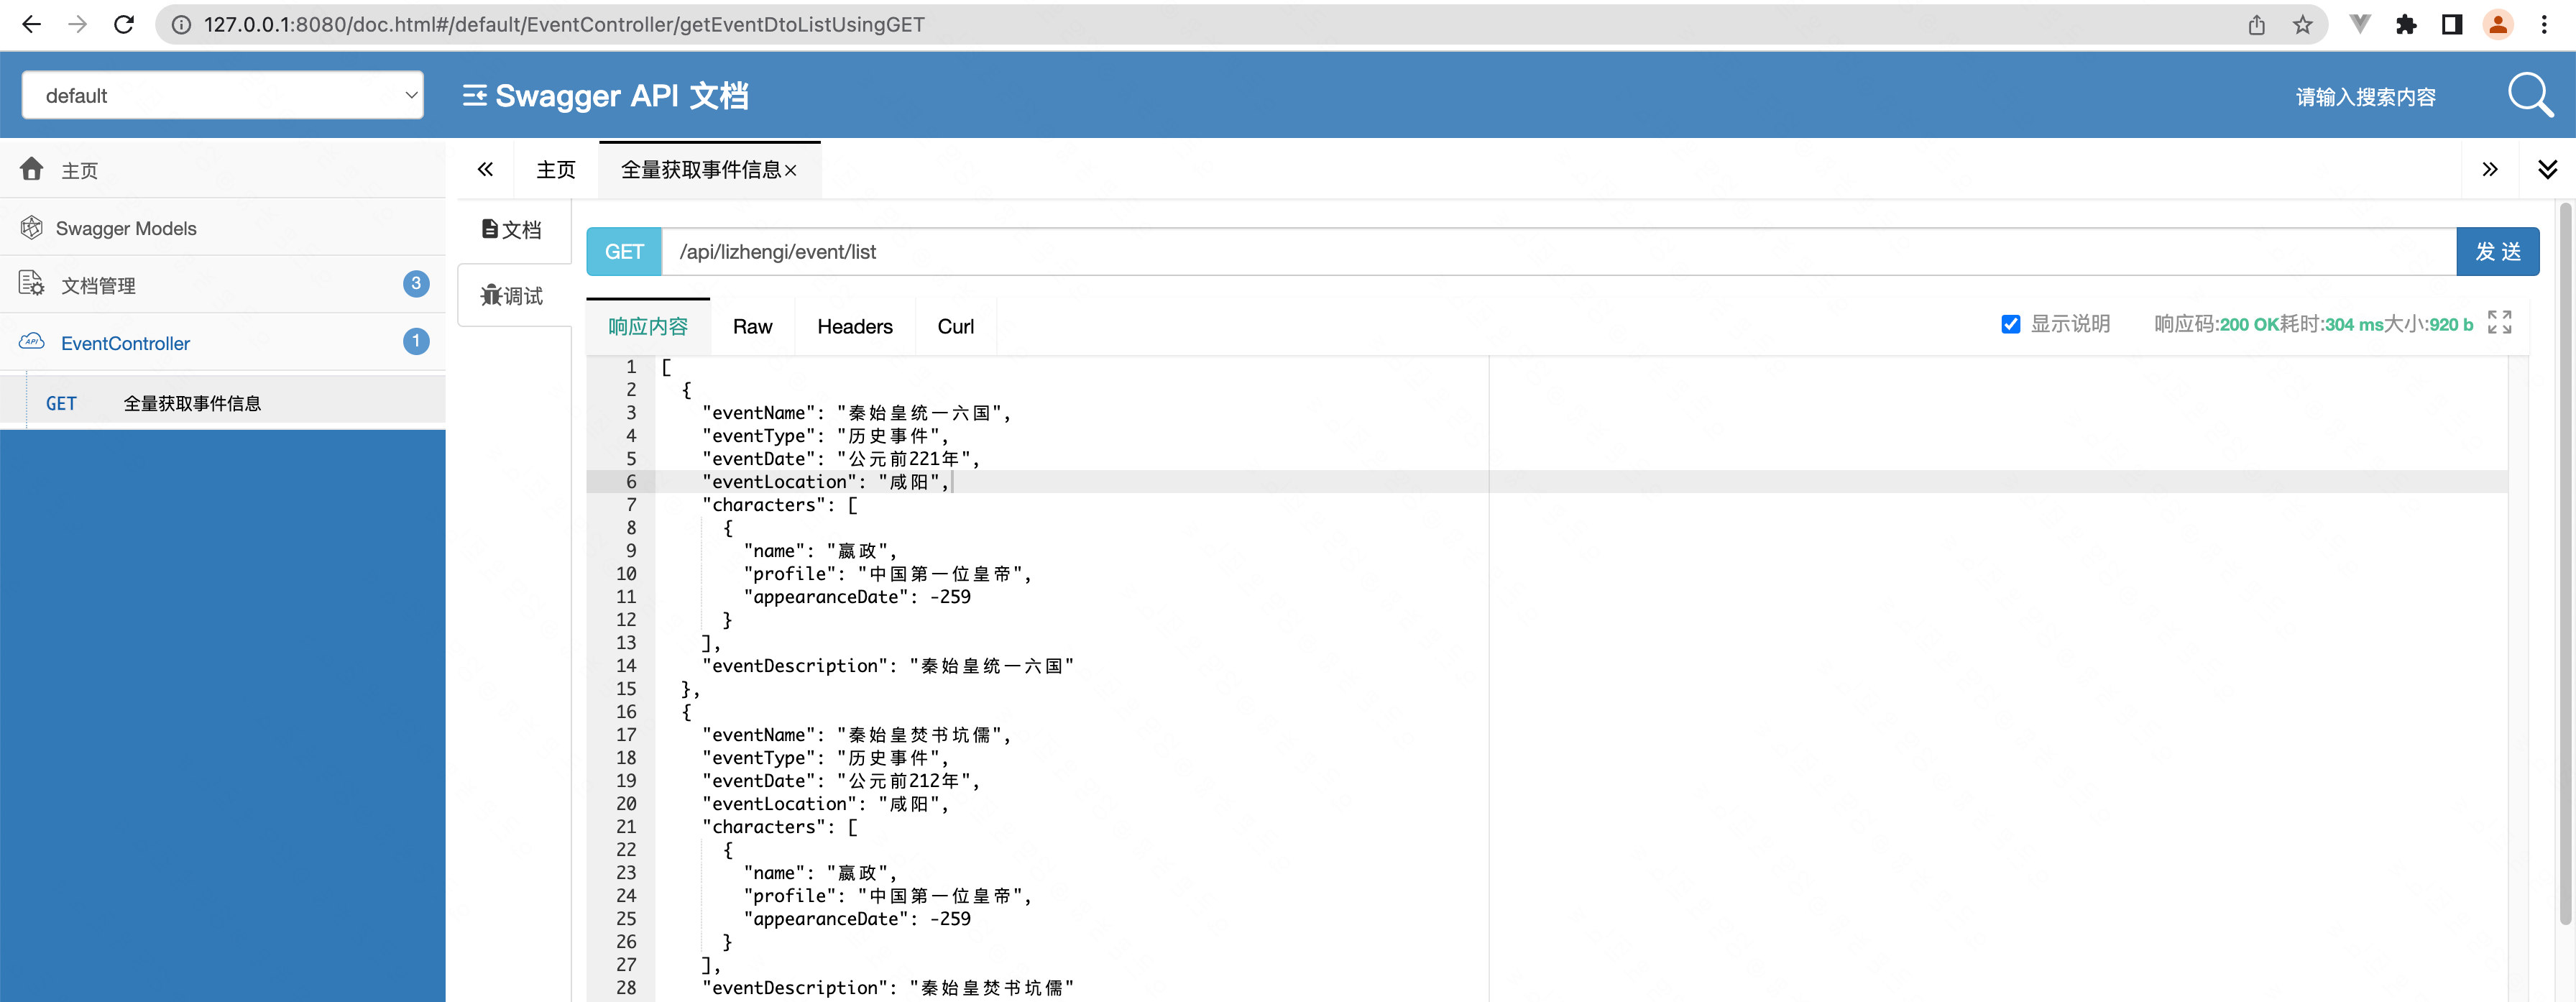Click line 17 eventName 秦始皇焚书坑儒
Viewport: 2576px width, 1002px height.
[856, 735]
